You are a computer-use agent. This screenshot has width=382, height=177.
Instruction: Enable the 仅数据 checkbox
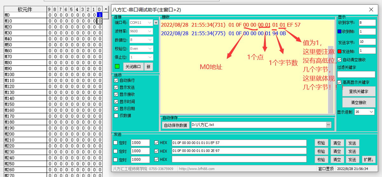(x=116, y=115)
